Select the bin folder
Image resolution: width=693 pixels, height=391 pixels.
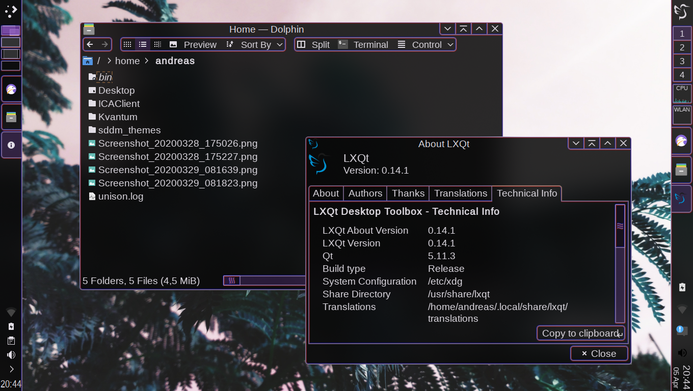pos(104,77)
